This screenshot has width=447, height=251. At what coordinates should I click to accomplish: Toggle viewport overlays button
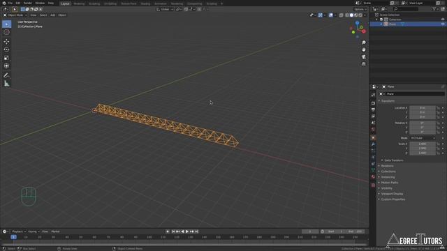[x=330, y=15]
